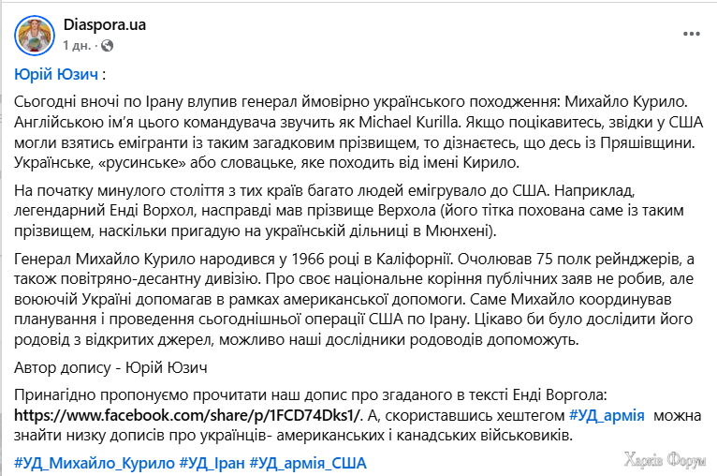This screenshot has width=717, height=476.
Task: Click the Харків Форум watermark
Action: coord(665,459)
